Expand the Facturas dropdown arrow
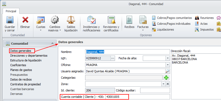Viewport: 221px width, 101px height. pyautogui.click(x=143, y=30)
